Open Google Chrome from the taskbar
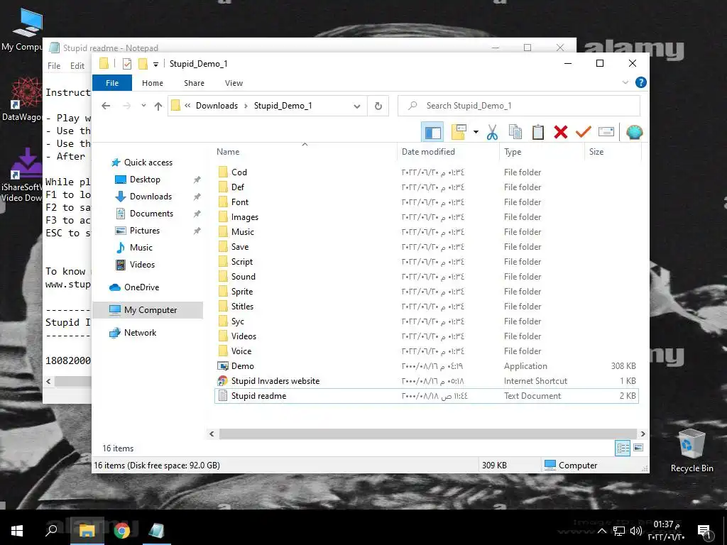Image resolution: width=727 pixels, height=545 pixels. (122, 530)
